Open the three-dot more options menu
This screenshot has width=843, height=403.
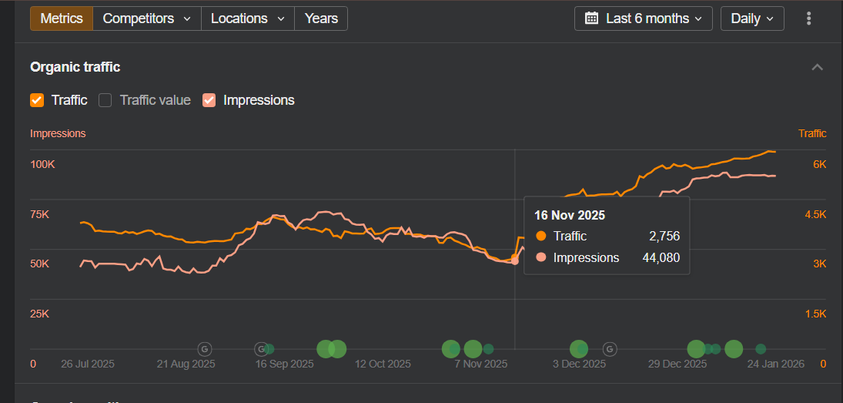pyautogui.click(x=808, y=18)
